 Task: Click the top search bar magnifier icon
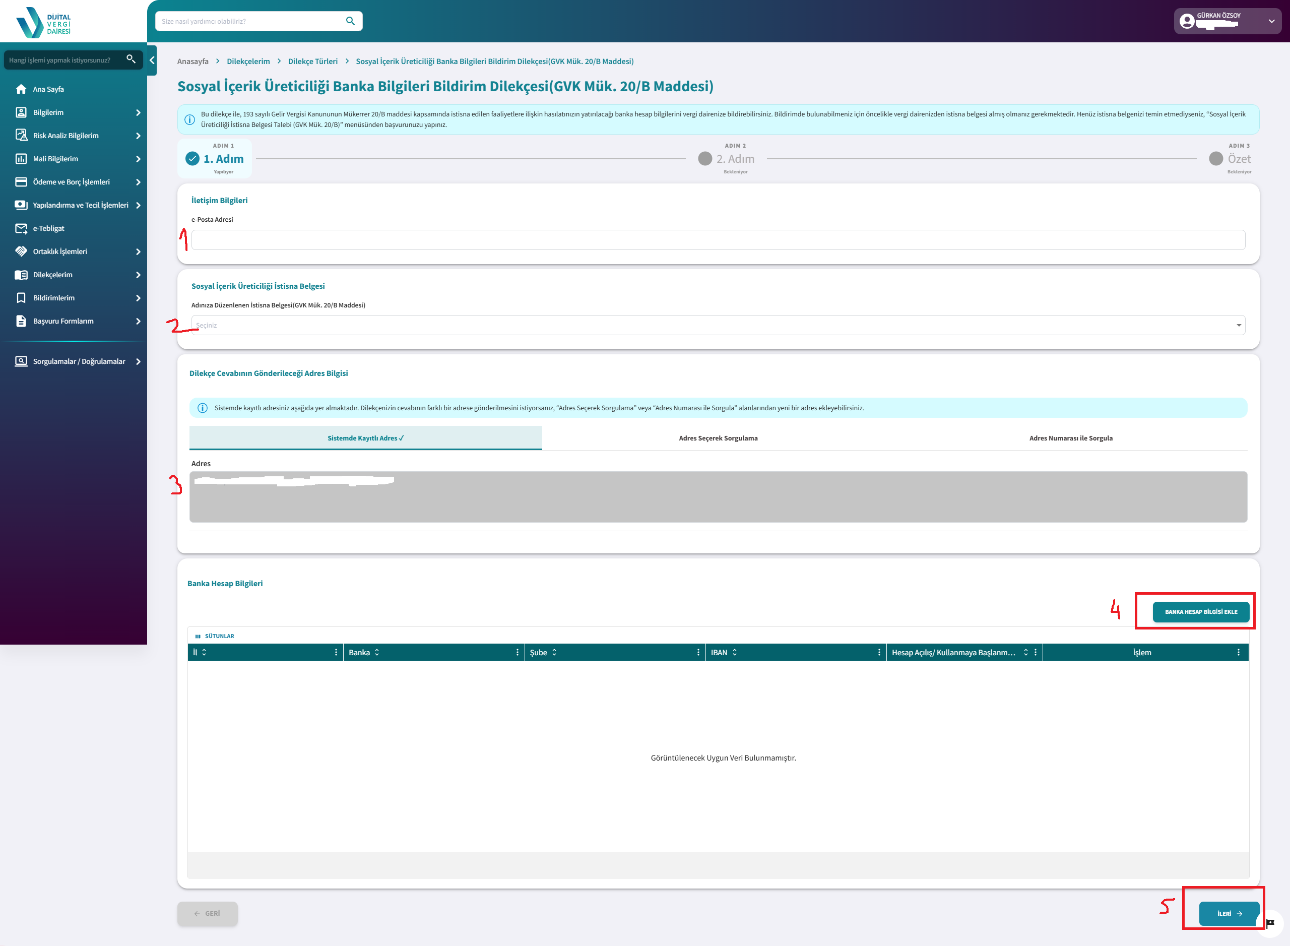click(350, 21)
